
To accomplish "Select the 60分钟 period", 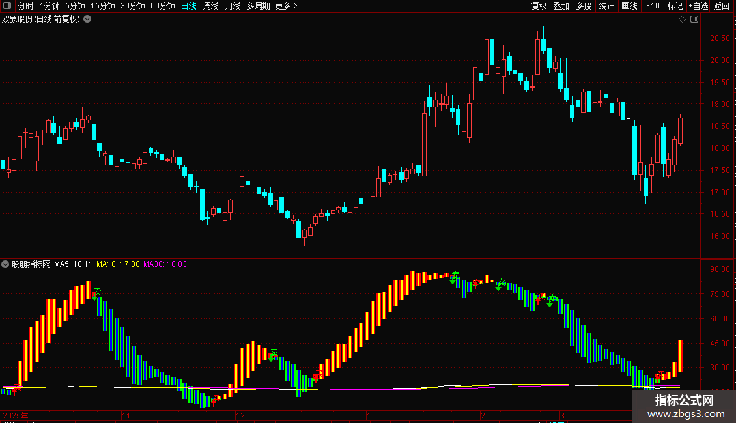I will click(x=163, y=6).
